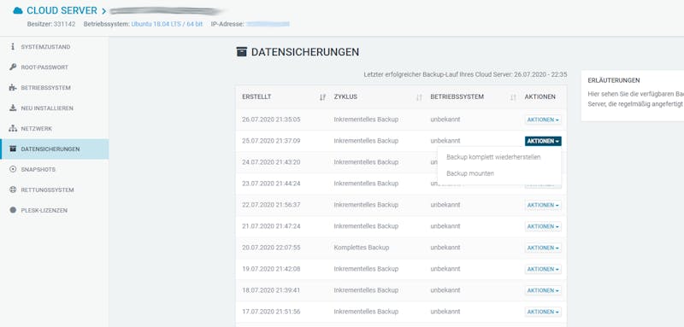Image resolution: width=684 pixels, height=327 pixels.
Task: Select the 24.07.2020 21:43:20 timestamp
Action: (x=271, y=162)
